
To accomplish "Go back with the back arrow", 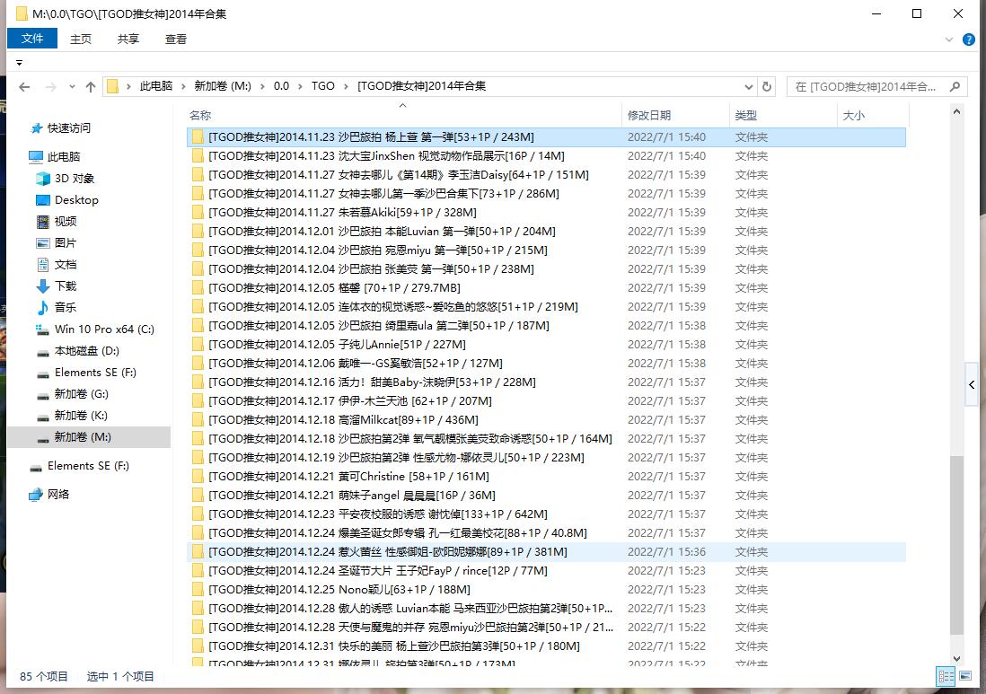I will pos(24,87).
